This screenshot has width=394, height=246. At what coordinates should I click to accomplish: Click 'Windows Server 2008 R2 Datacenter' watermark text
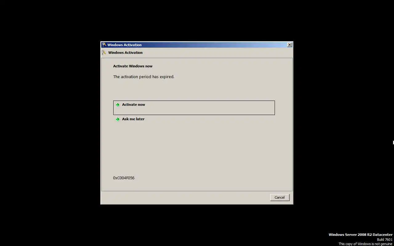(x=360, y=235)
